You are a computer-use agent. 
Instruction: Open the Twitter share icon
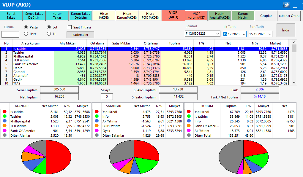point(287,5)
